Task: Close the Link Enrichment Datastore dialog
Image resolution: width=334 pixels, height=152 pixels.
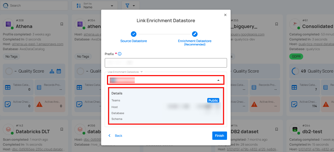Action: click(225, 15)
